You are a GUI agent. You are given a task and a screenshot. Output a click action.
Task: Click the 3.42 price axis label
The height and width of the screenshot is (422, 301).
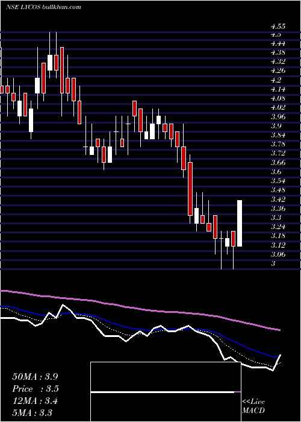278,200
